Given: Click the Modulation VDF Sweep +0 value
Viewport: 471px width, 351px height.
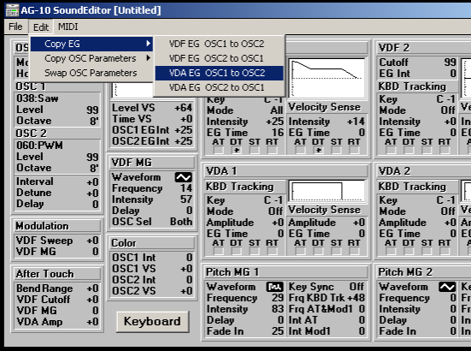Looking at the screenshot, I should tap(92, 241).
